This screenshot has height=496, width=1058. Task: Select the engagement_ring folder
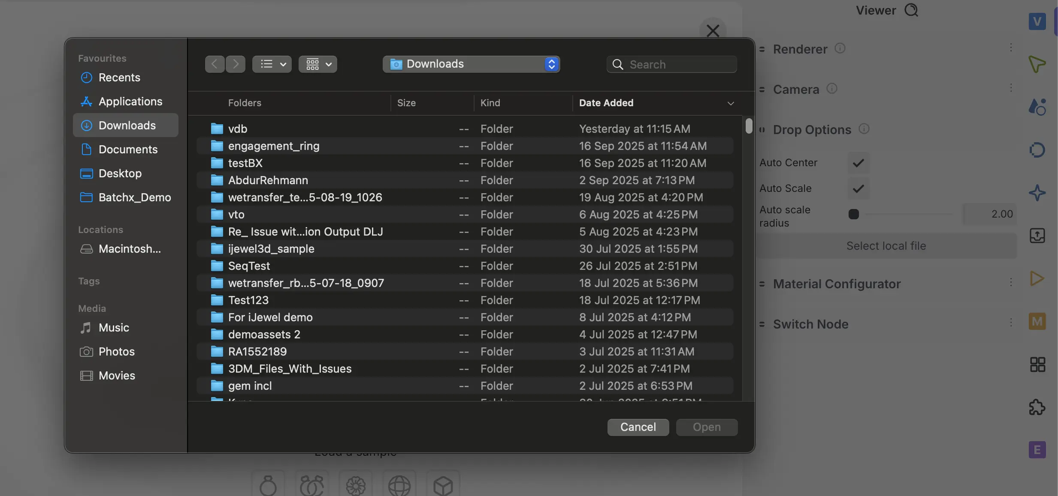click(x=465, y=146)
